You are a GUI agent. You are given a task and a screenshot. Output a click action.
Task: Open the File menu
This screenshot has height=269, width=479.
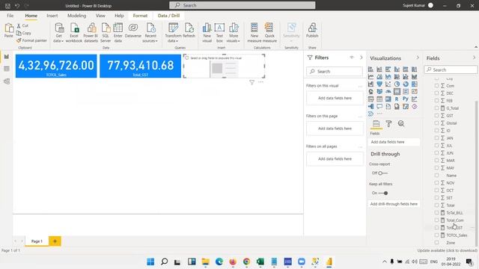click(x=10, y=16)
